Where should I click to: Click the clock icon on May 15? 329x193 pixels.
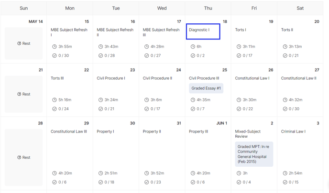pos(55,46)
